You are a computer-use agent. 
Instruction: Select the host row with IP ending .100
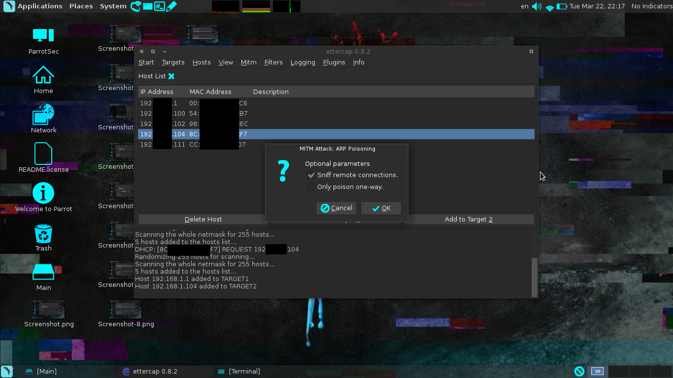click(336, 114)
